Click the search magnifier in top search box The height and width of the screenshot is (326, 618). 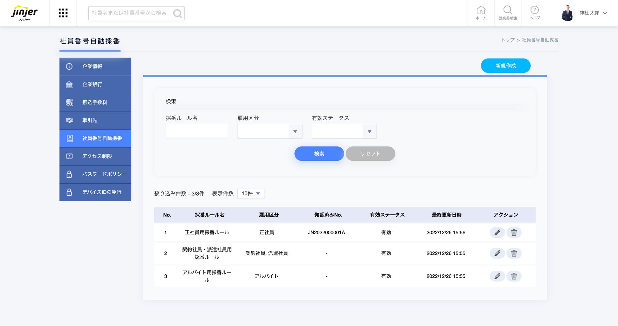click(177, 13)
